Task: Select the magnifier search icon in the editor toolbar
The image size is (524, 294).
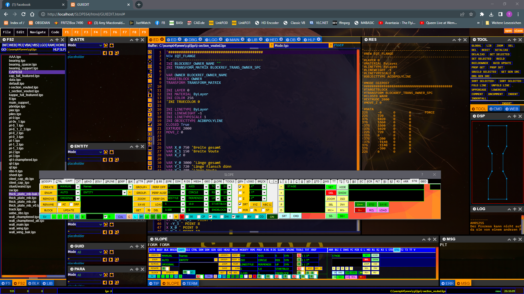Action: pos(150,110)
